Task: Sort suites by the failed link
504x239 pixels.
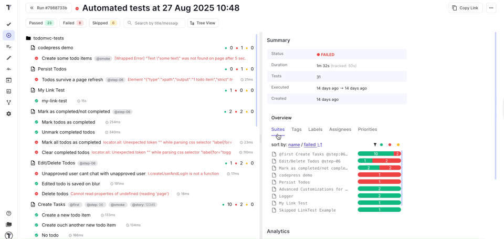Action: tap(310, 144)
